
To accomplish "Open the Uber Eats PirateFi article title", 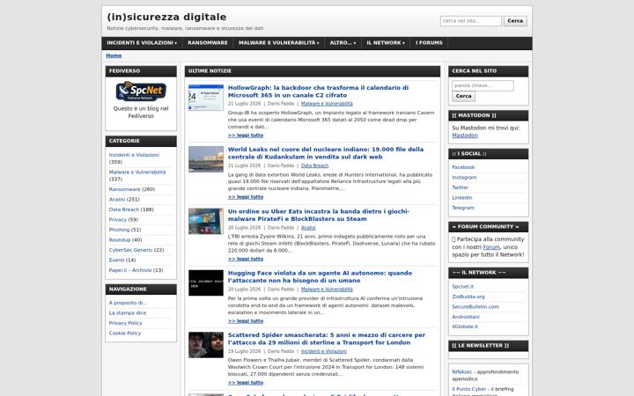I will 319,215.
